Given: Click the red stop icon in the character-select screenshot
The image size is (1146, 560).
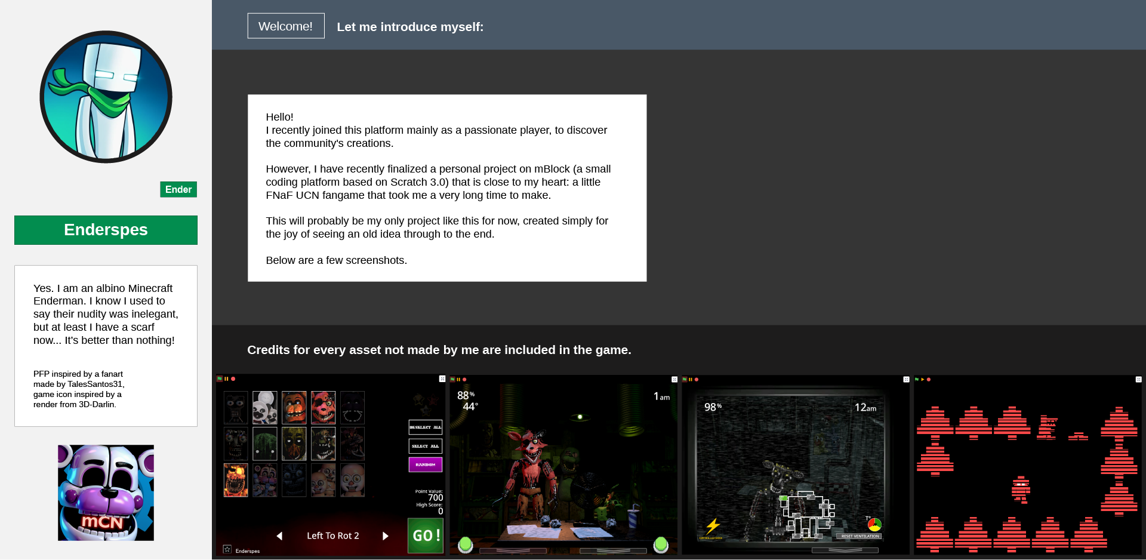Looking at the screenshot, I should 233,379.
